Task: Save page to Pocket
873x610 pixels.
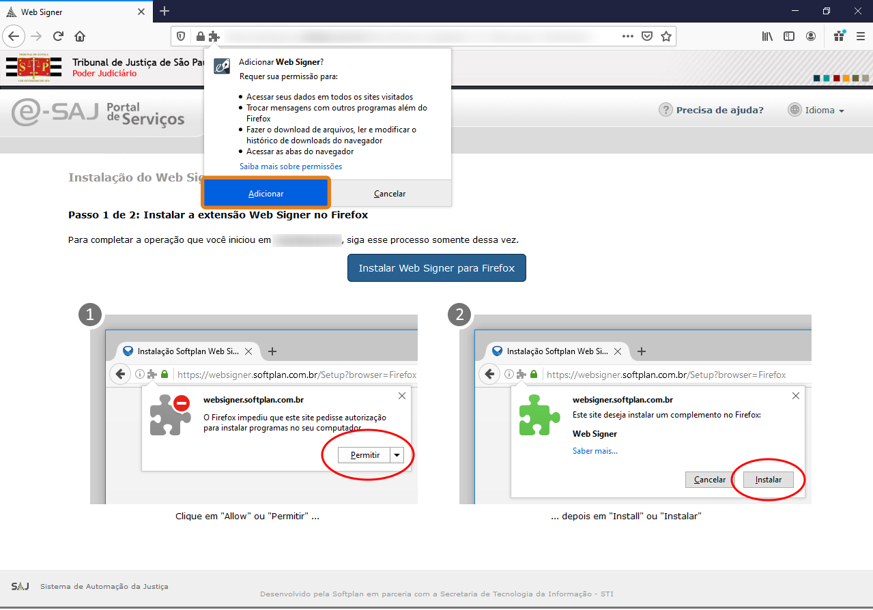Action: coord(646,36)
